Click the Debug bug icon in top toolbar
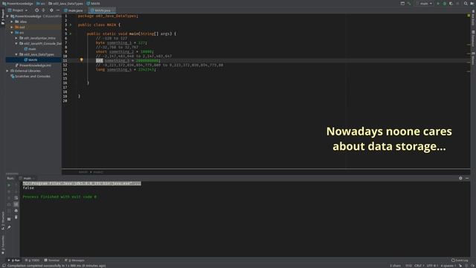Viewport: 476px width, 268px height. pos(445,3)
